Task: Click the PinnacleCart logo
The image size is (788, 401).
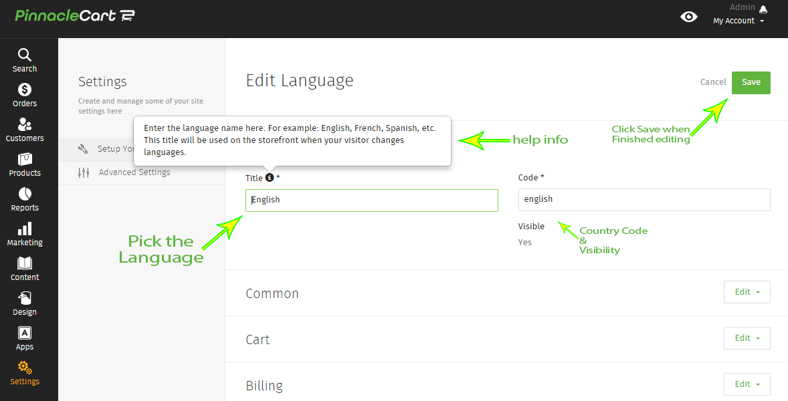Action: (x=74, y=15)
